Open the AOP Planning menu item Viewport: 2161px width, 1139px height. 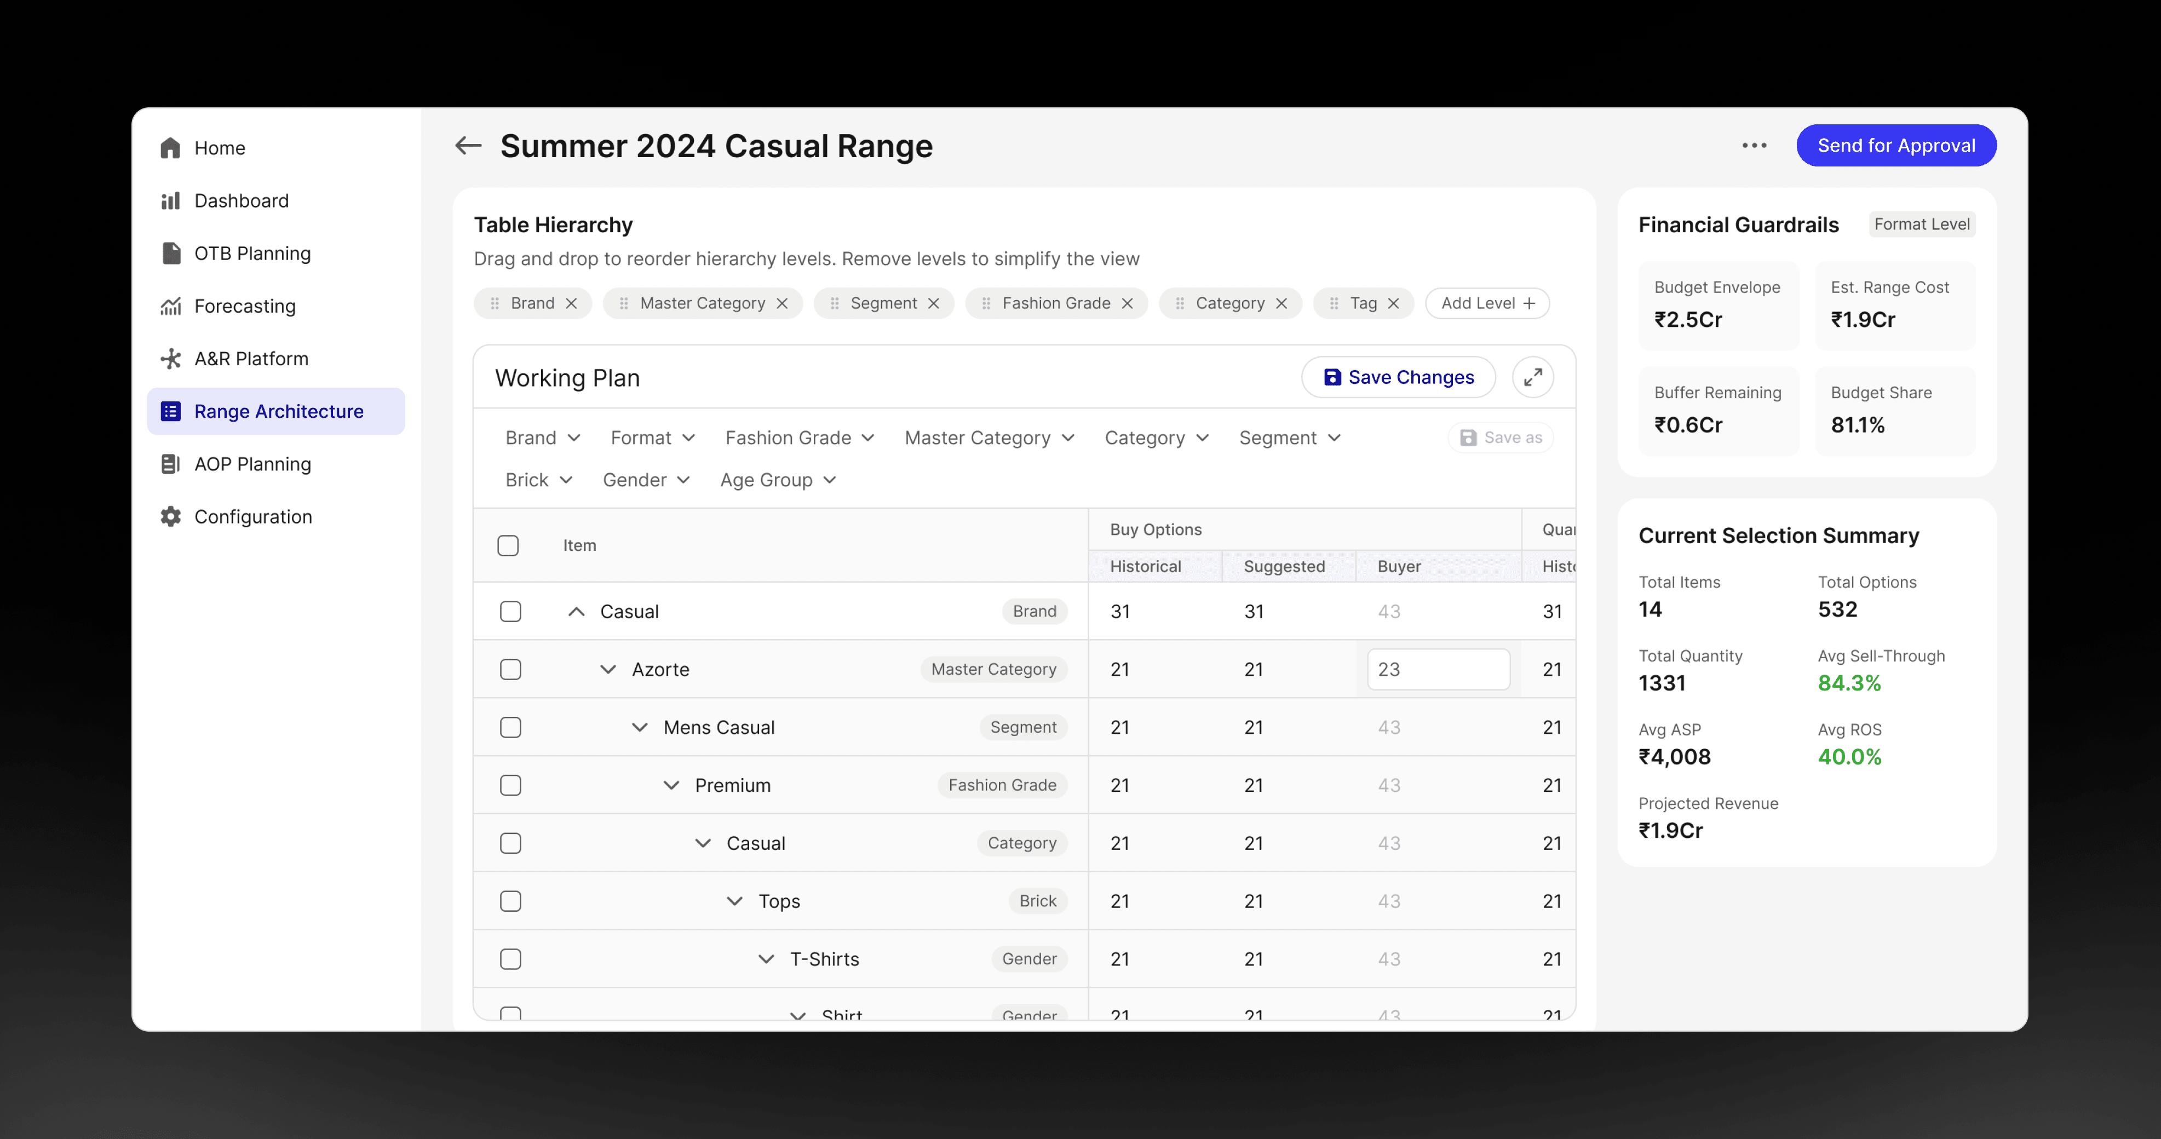pos(252,464)
